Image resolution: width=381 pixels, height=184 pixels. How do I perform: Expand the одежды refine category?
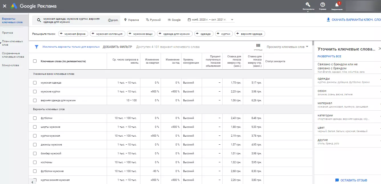pyautogui.click(x=347, y=80)
